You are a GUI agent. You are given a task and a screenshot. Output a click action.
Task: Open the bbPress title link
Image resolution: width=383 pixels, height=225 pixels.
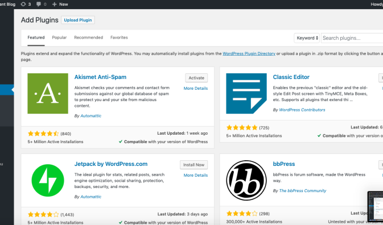[x=284, y=164]
